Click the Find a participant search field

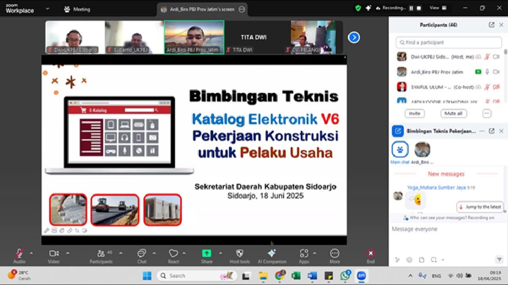(448, 42)
